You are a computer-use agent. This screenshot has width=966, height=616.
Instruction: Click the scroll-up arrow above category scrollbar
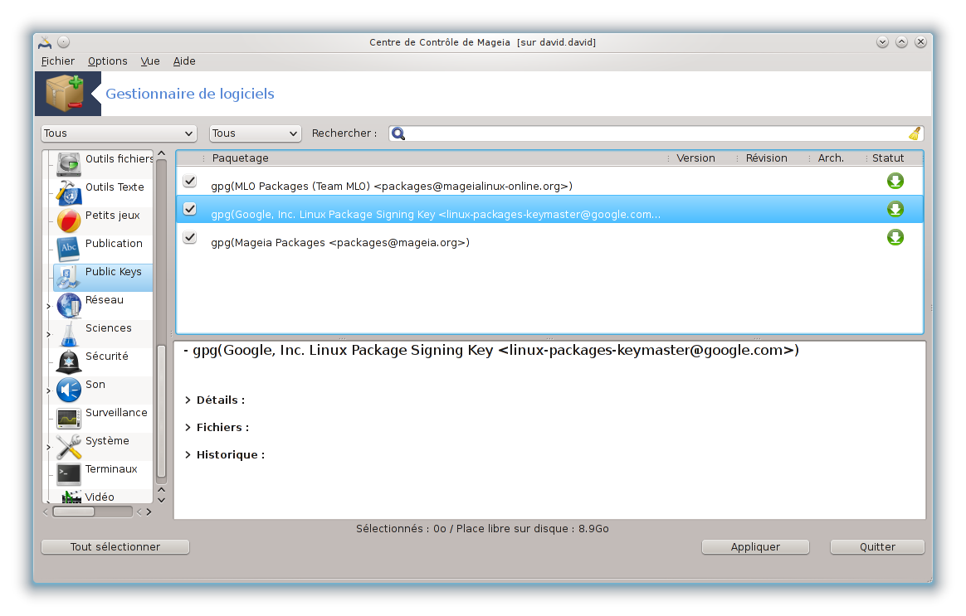[x=161, y=153]
